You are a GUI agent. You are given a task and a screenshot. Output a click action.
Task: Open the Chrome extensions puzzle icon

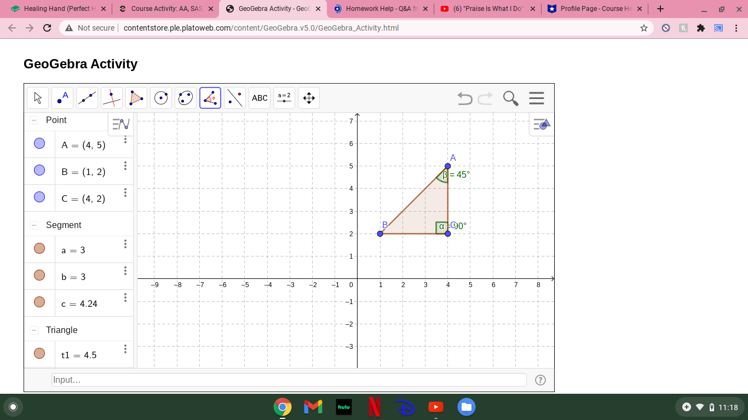(701, 28)
